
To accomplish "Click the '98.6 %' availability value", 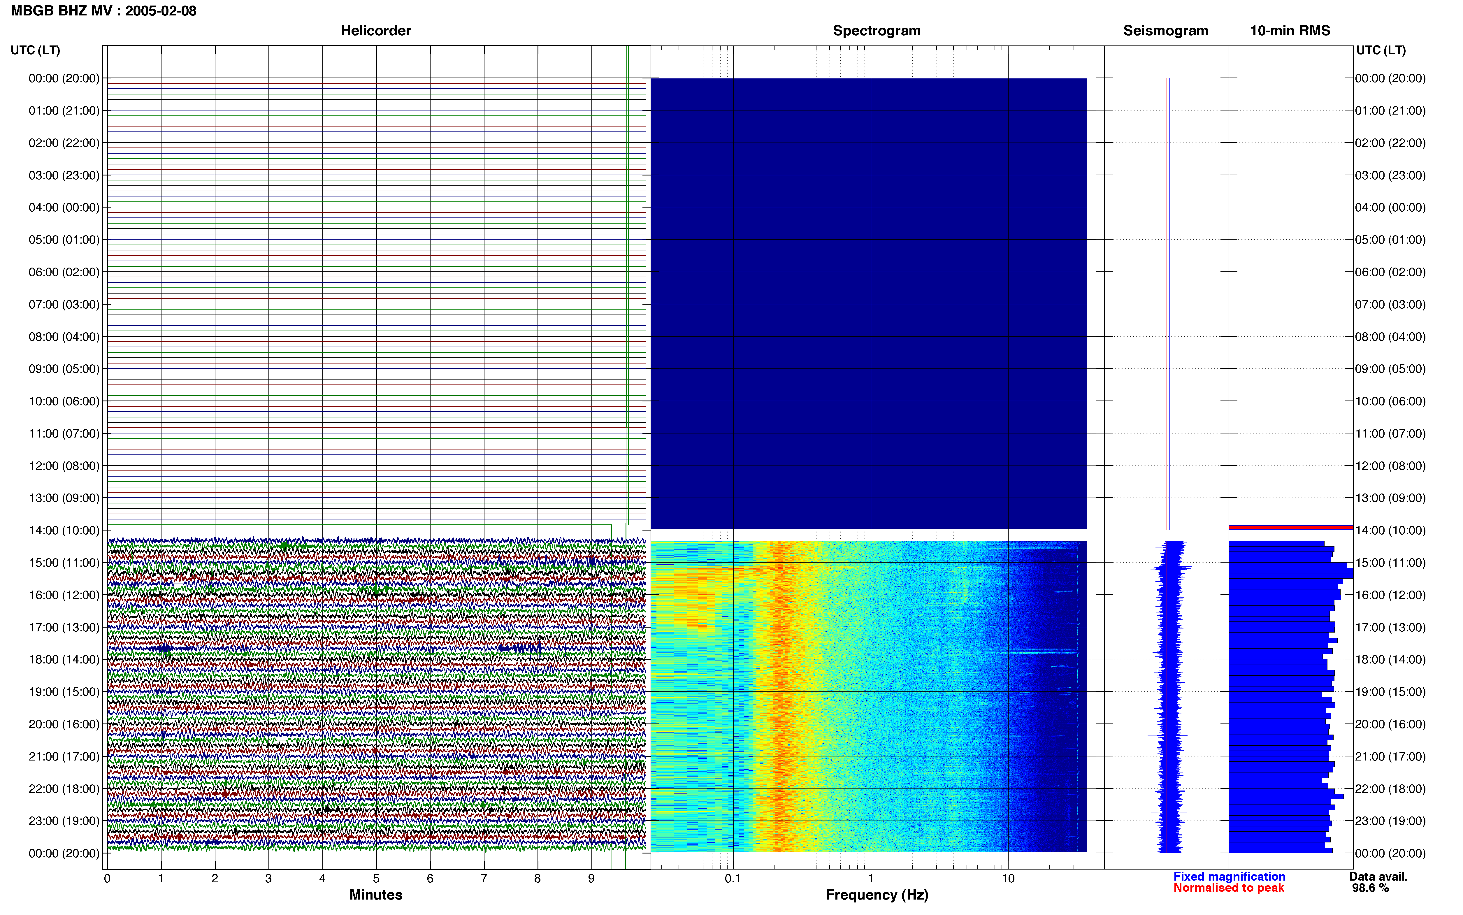I will (x=1370, y=888).
